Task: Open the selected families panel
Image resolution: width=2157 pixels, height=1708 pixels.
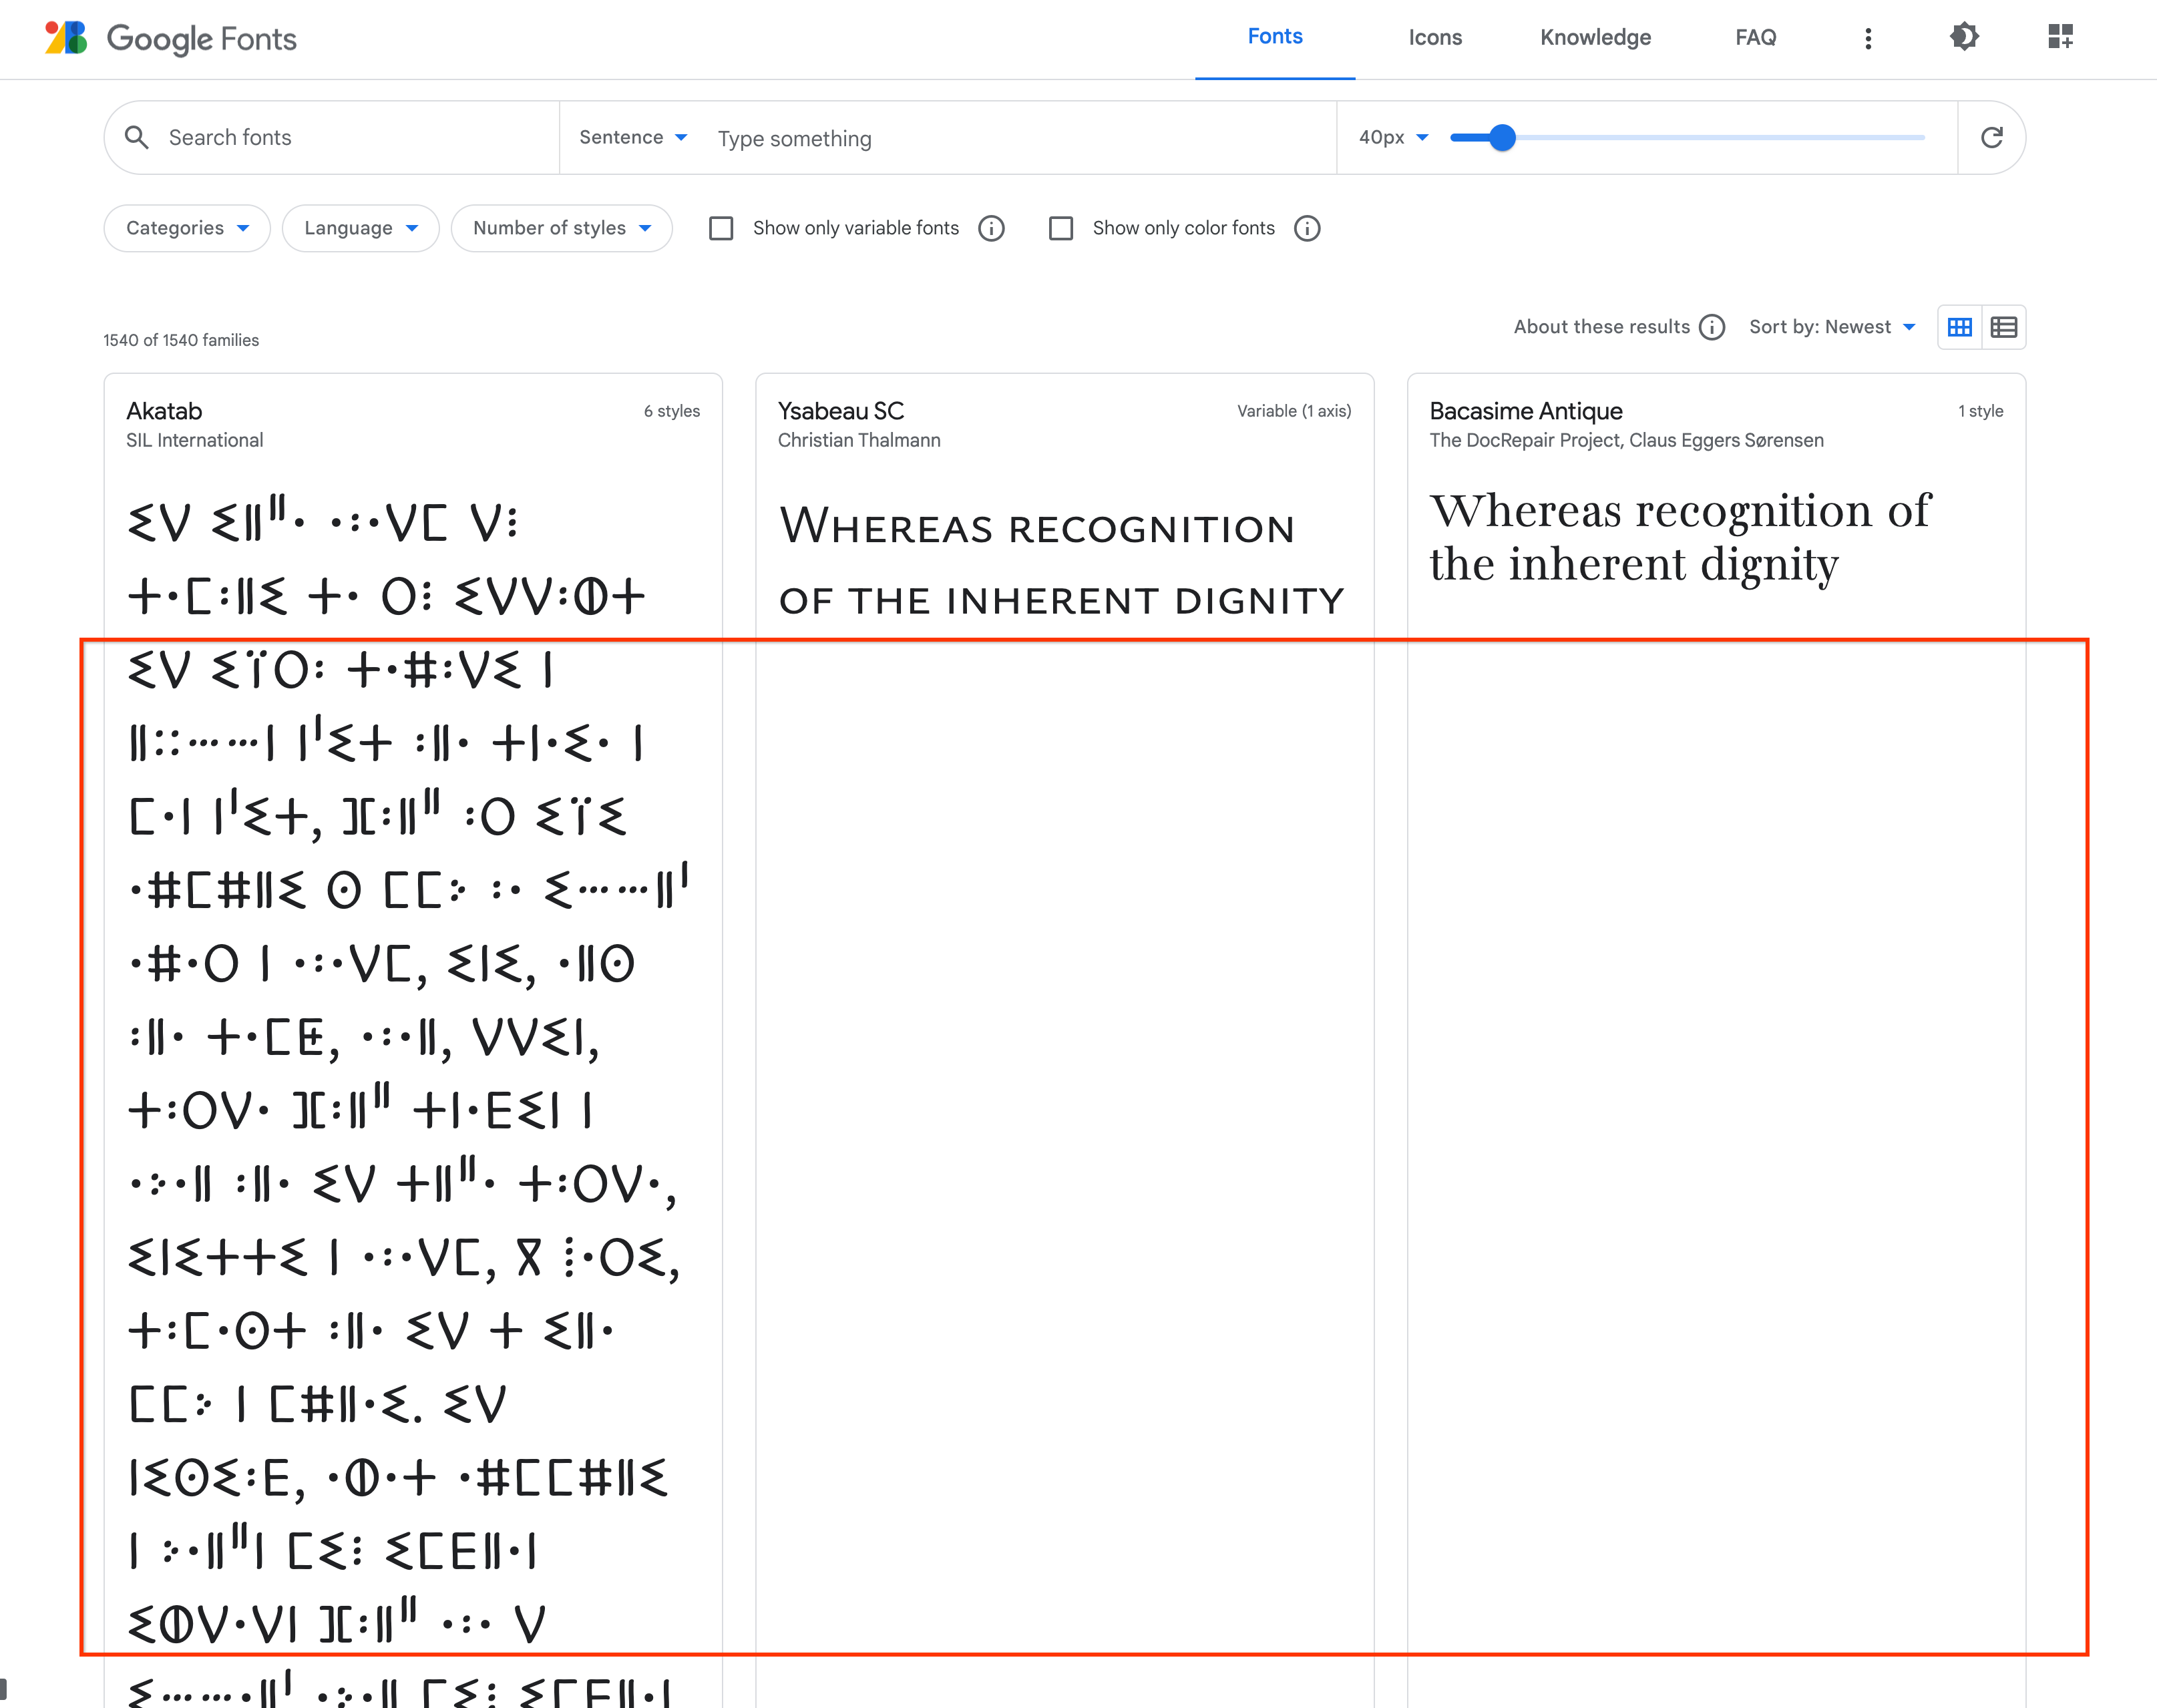Action: coord(2059,37)
